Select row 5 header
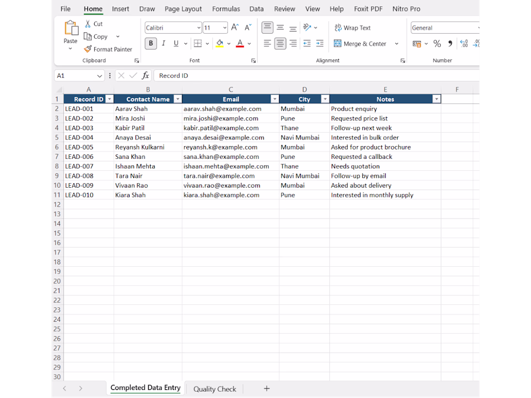The height and width of the screenshot is (398, 531). point(57,137)
